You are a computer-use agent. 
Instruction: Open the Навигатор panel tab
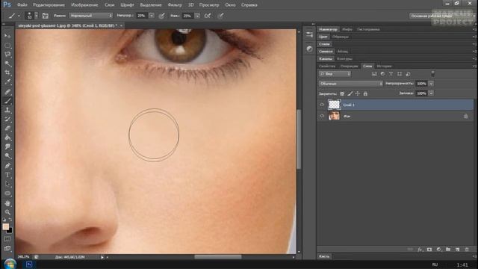[x=329, y=29]
